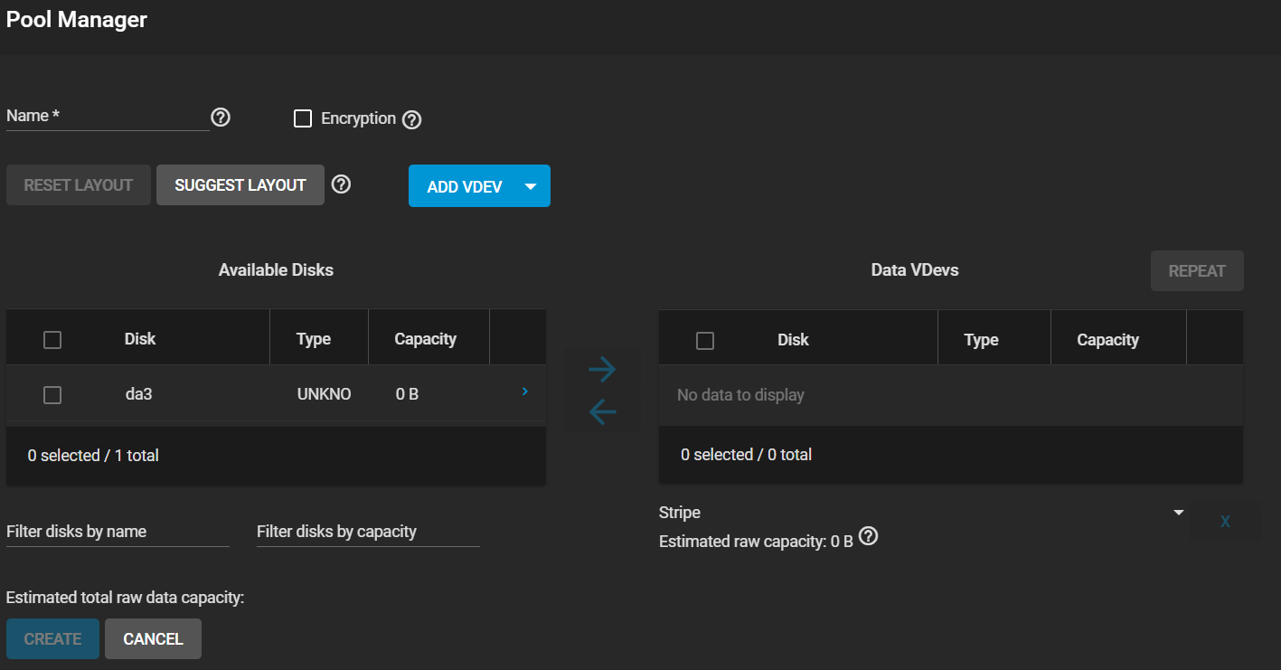This screenshot has height=670, width=1281.
Task: Click the Reset Layout button
Action: click(79, 185)
